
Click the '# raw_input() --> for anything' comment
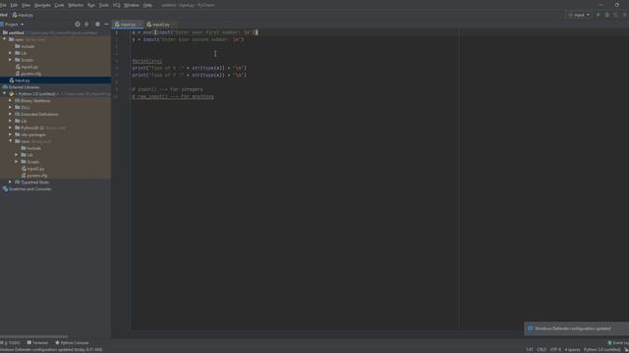tap(173, 96)
